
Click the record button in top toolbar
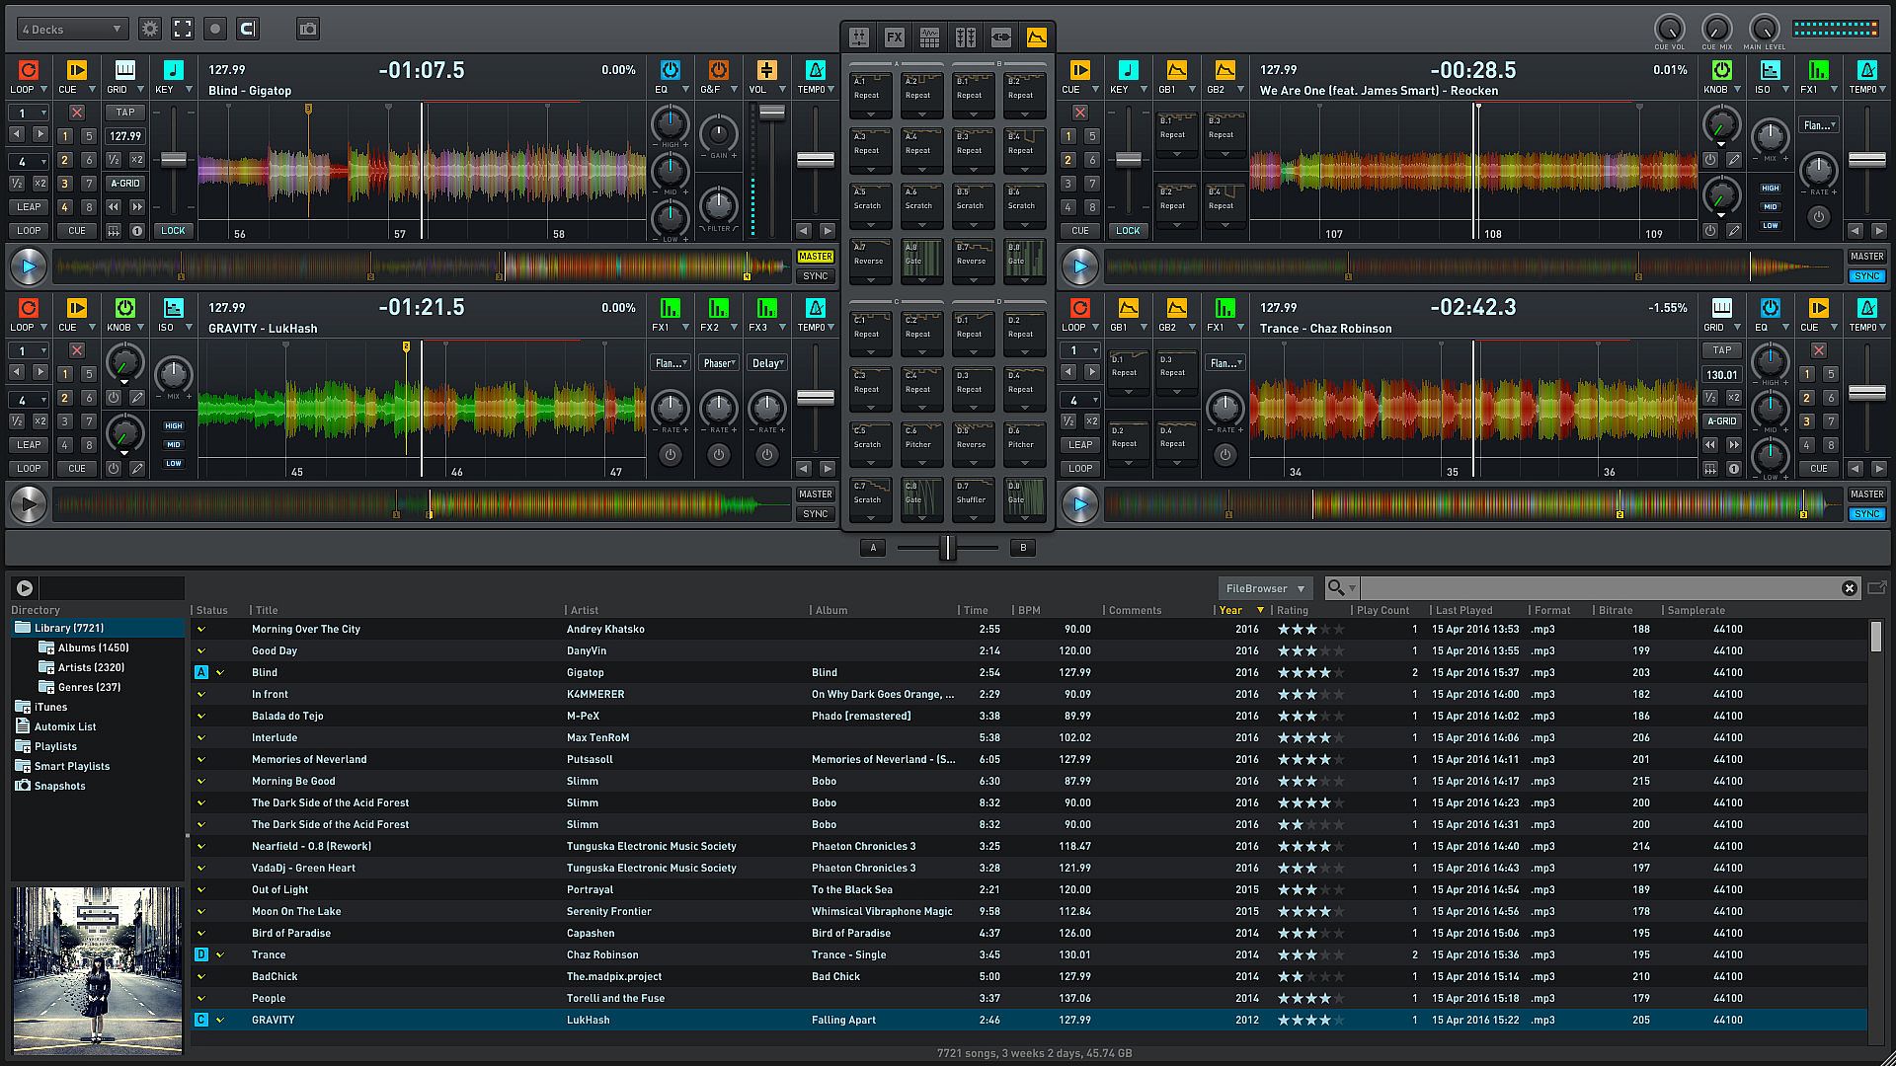pos(215,30)
